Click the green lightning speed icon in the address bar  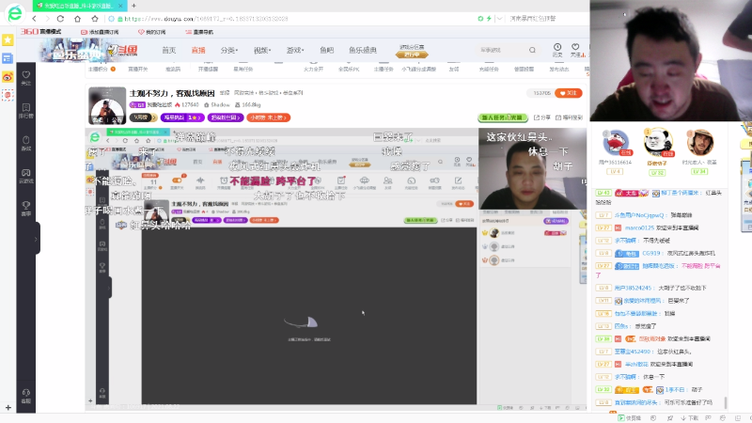[x=489, y=19]
